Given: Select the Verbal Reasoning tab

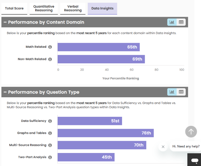Looking at the screenshot, I should [x=73, y=8].
